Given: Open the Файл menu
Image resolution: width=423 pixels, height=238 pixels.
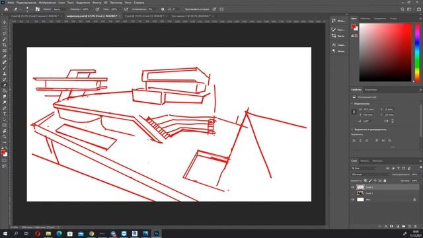Looking at the screenshot, I should coord(11,3).
